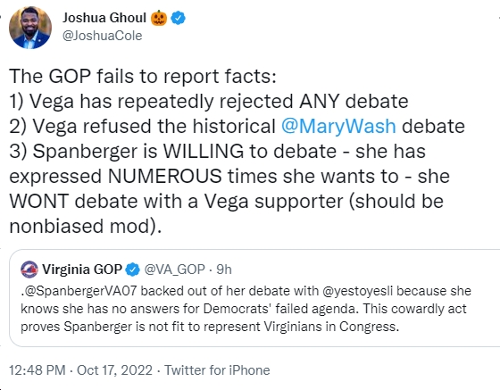Open the @VA_GOP handle
The image size is (500, 390).
(x=175, y=270)
